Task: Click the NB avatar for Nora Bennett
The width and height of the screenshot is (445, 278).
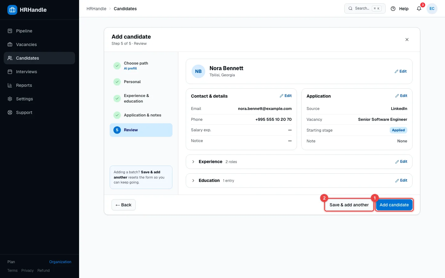Action: pyautogui.click(x=198, y=71)
